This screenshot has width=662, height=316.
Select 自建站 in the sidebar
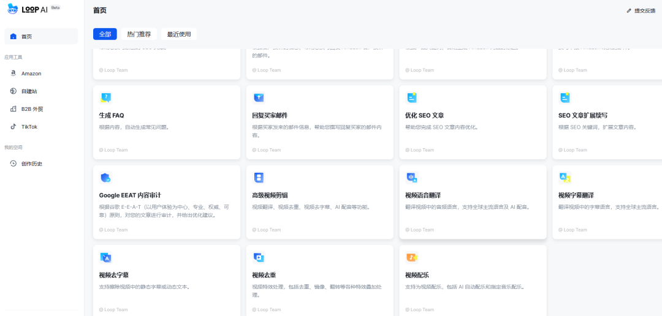(x=29, y=91)
